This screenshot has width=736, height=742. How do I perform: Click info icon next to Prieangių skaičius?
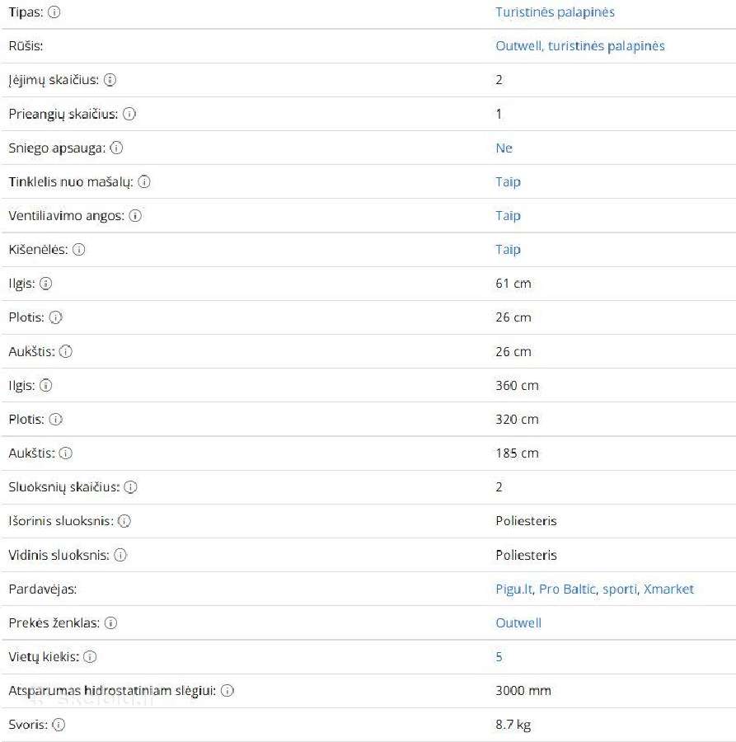click(x=129, y=114)
